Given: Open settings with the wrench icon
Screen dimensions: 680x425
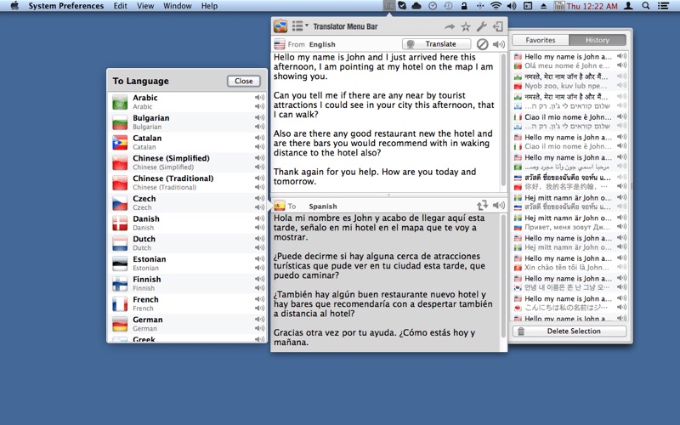Looking at the screenshot, I should pos(482,26).
